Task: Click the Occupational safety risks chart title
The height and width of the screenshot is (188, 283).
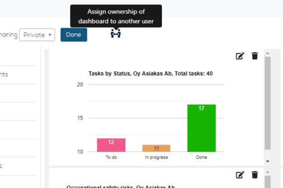Action: pos(121,187)
